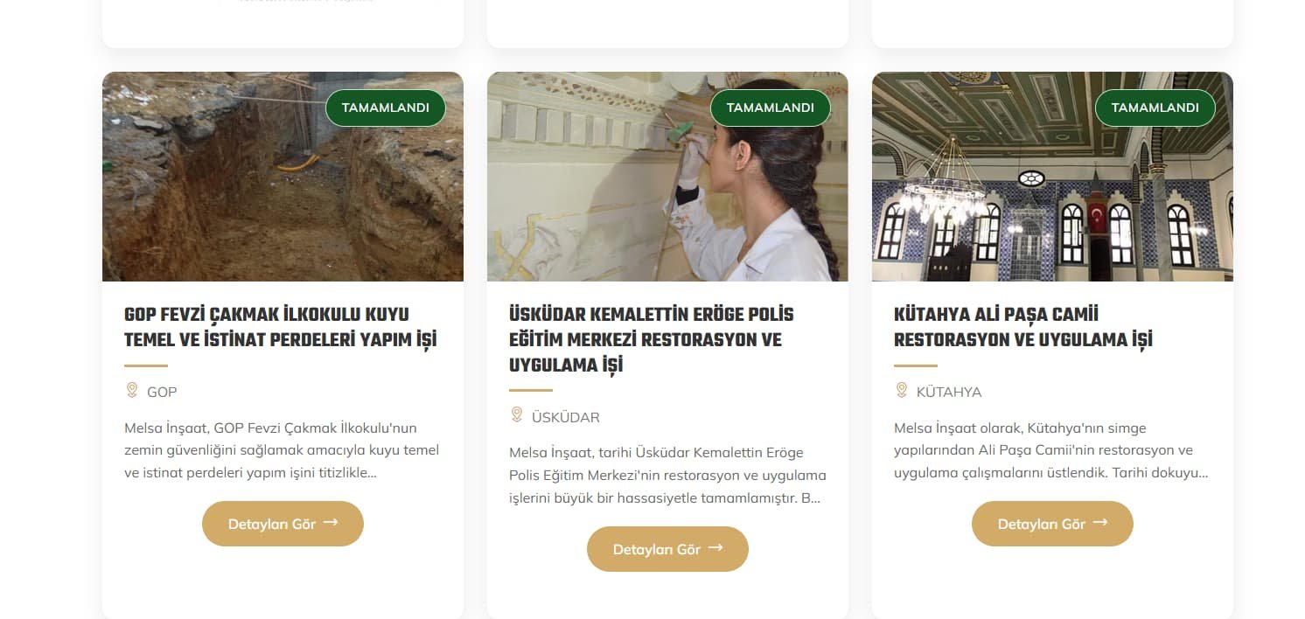The width and height of the screenshot is (1305, 619).
Task: Click TAMAMLANDI badge on excavation photo
Action: click(386, 108)
